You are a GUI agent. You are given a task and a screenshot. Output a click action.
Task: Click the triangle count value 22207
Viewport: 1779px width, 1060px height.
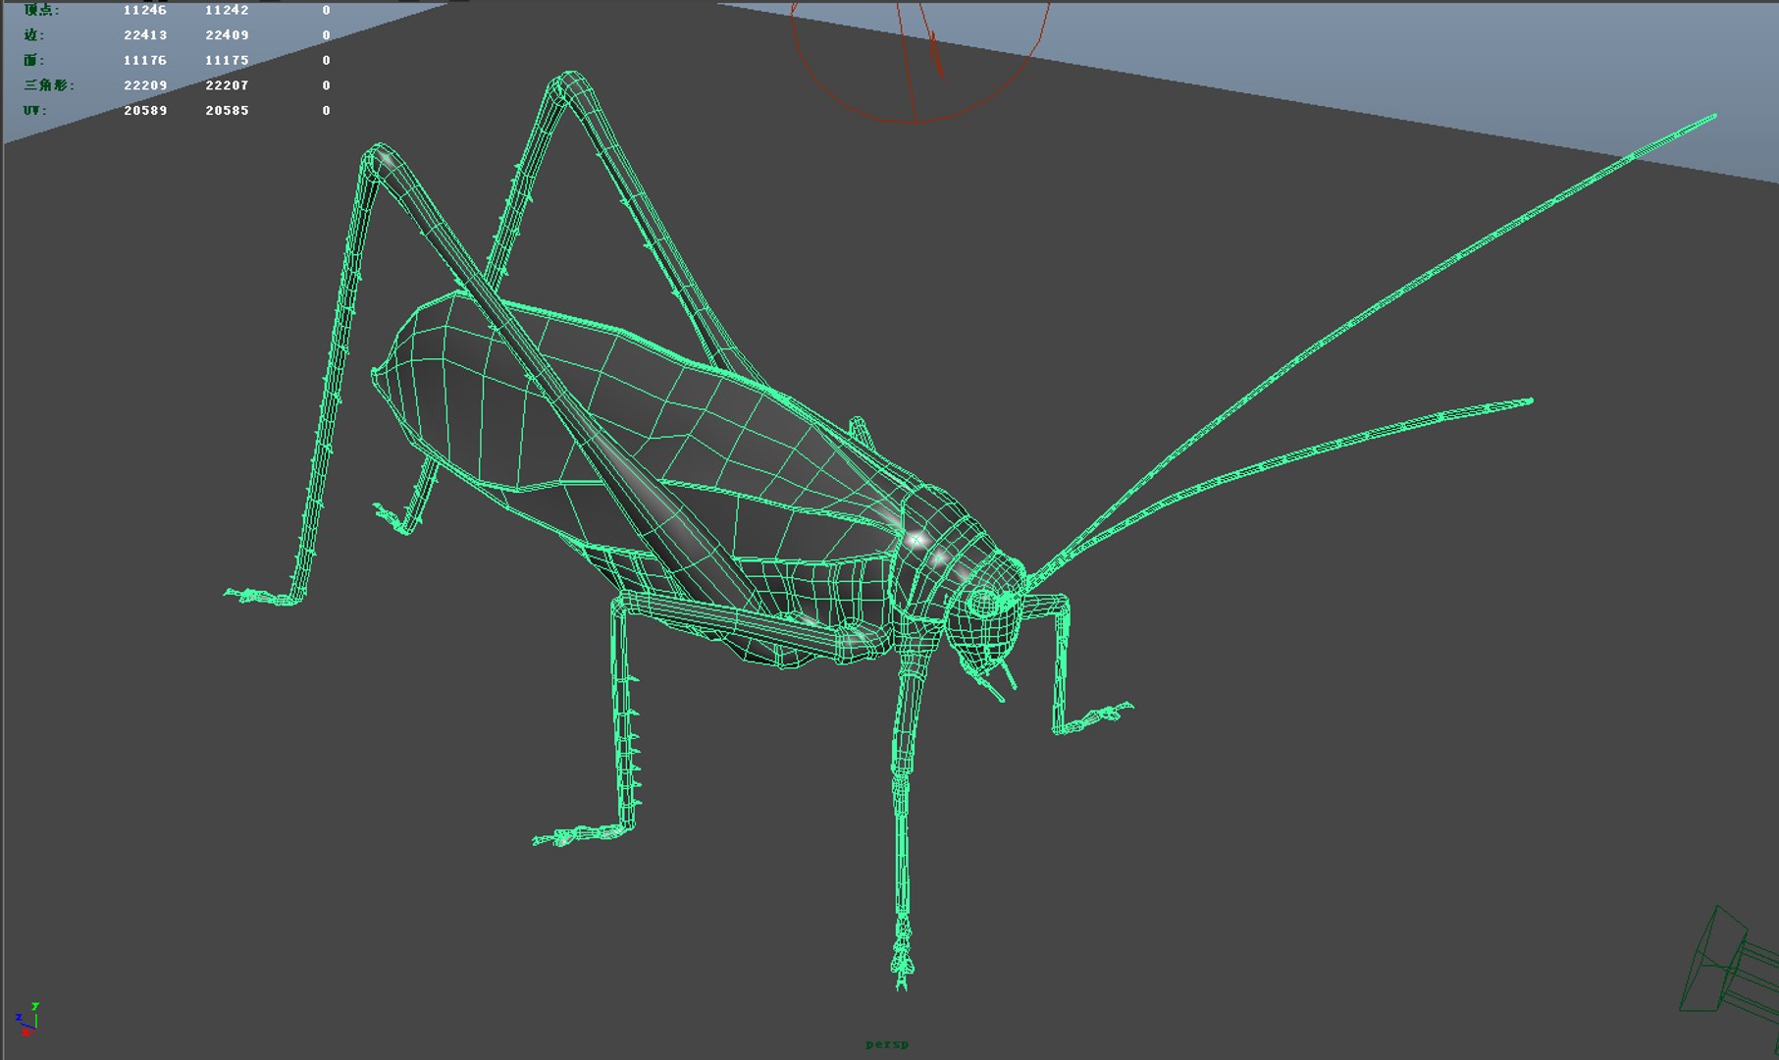227,85
